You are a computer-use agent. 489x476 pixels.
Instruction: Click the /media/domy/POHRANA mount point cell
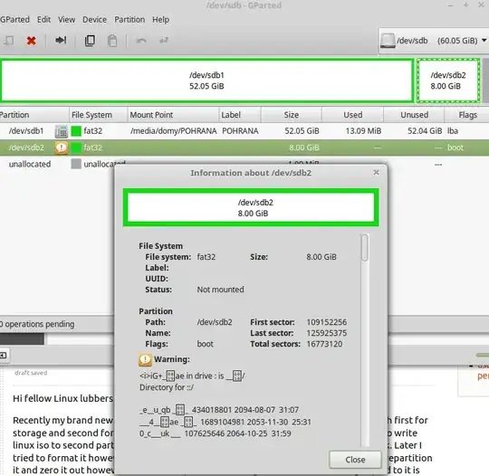173,131
